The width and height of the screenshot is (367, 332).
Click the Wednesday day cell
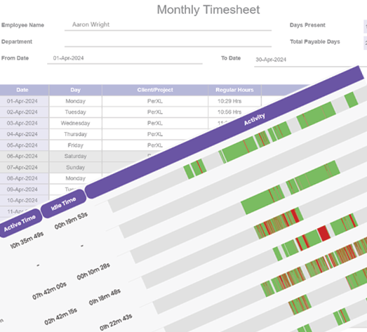point(75,123)
